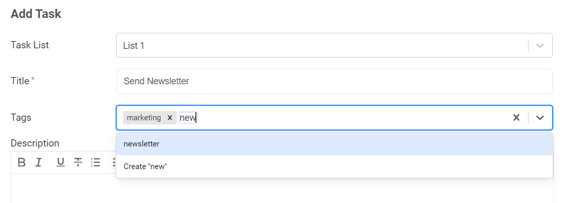Image resolution: width=565 pixels, height=203 pixels.
Task: Choose the Create "new" option
Action: [x=334, y=167]
